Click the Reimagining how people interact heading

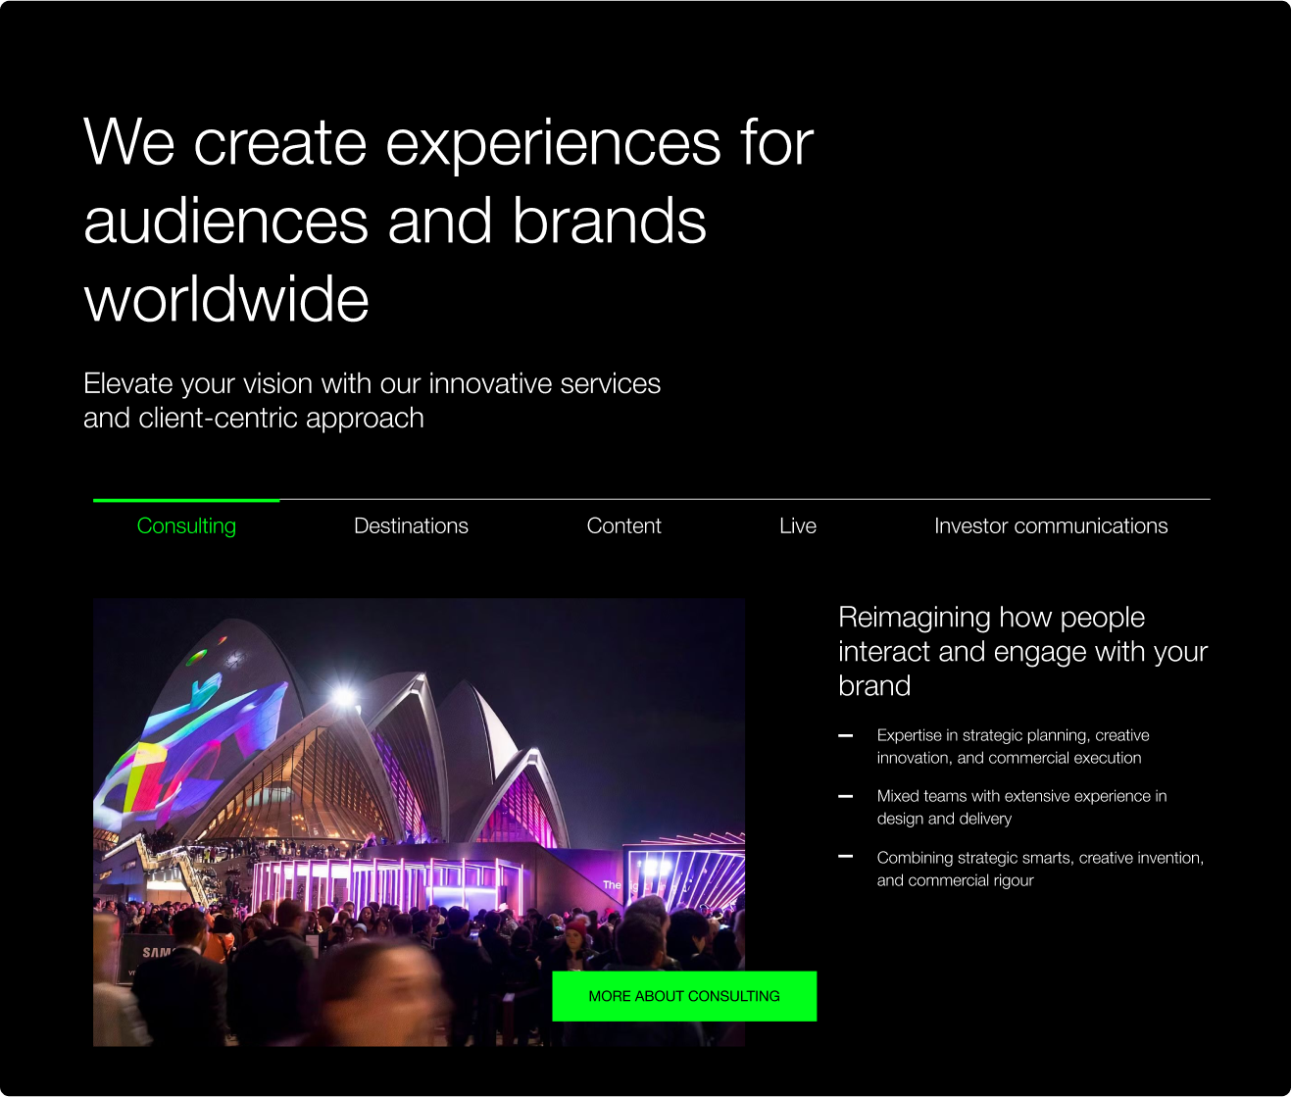(x=1022, y=651)
